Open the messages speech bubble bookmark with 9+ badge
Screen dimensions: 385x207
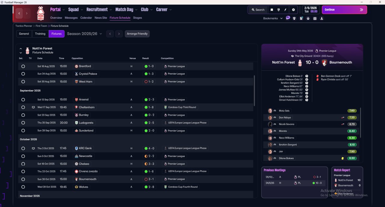(288, 18)
